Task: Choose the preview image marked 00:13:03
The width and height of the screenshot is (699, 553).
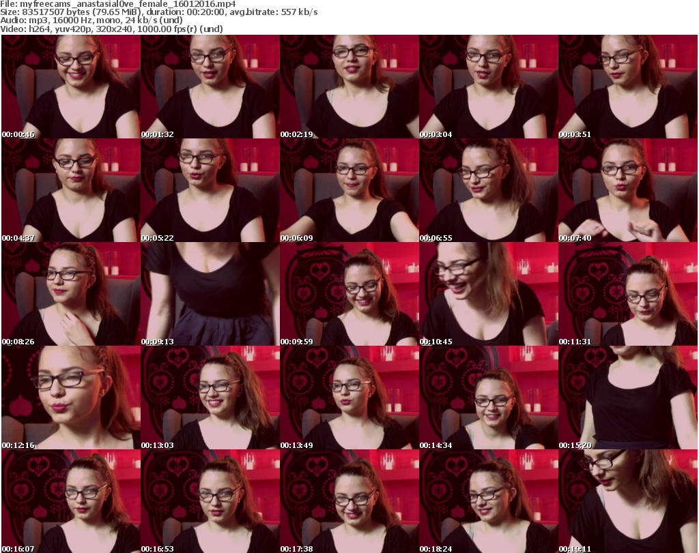Action: [x=210, y=398]
